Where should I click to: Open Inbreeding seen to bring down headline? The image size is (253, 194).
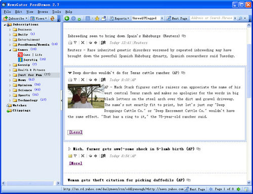(x=124, y=36)
